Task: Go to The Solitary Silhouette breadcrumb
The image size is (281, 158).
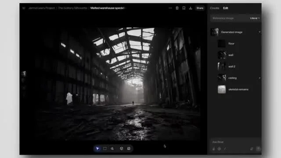Action: (72, 8)
